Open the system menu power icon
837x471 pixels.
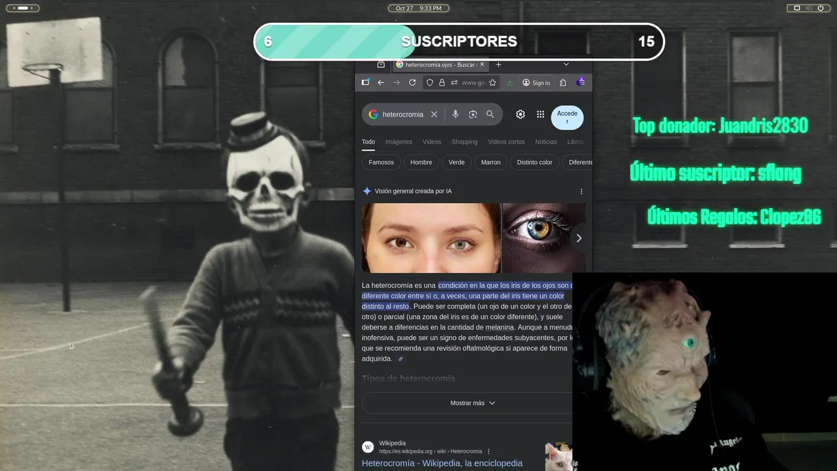[821, 8]
